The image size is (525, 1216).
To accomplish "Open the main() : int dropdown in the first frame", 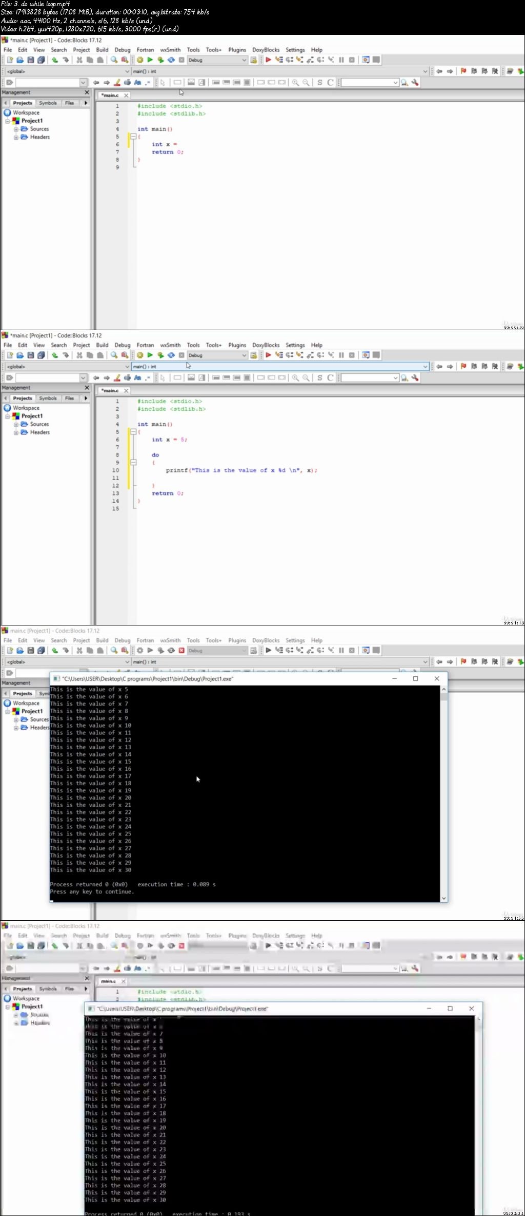I will coord(280,71).
